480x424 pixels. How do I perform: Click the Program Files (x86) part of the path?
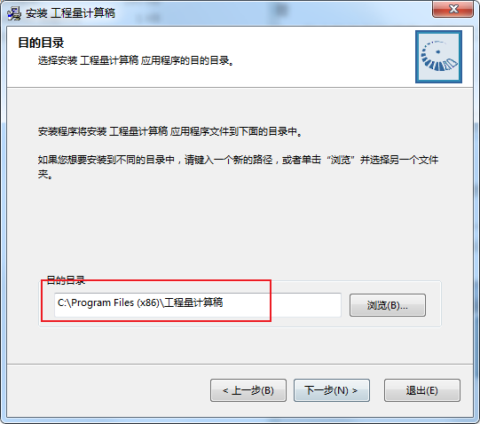click(x=115, y=302)
